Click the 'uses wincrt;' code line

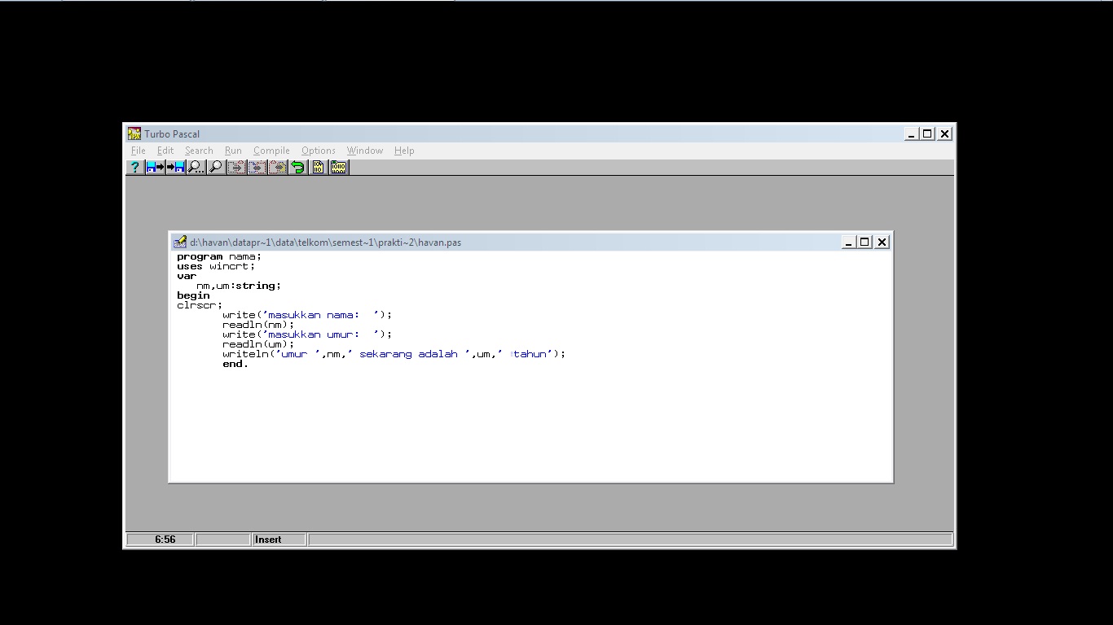tap(216, 266)
